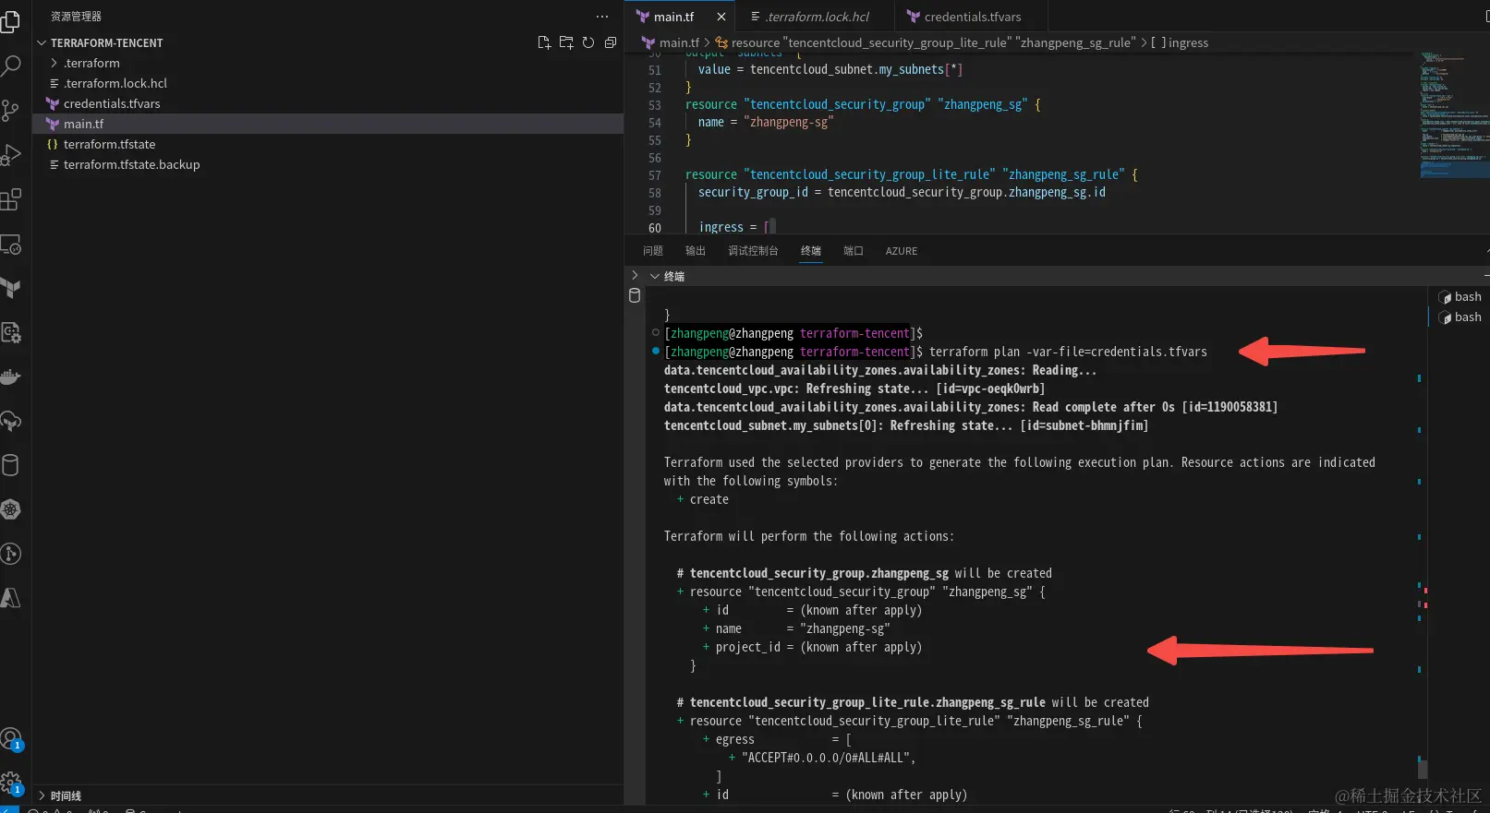Select the 终端 terminal panel tab
1490x813 pixels.
point(811,251)
